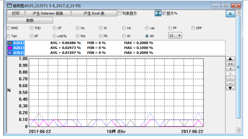The width and height of the screenshot is (248, 139).
Task: Click the scrollbar down arrow
Action: click(x=238, y=130)
